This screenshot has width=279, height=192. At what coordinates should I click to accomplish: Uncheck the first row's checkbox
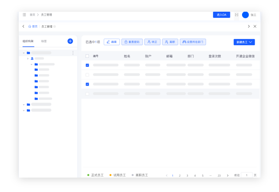pos(87,65)
